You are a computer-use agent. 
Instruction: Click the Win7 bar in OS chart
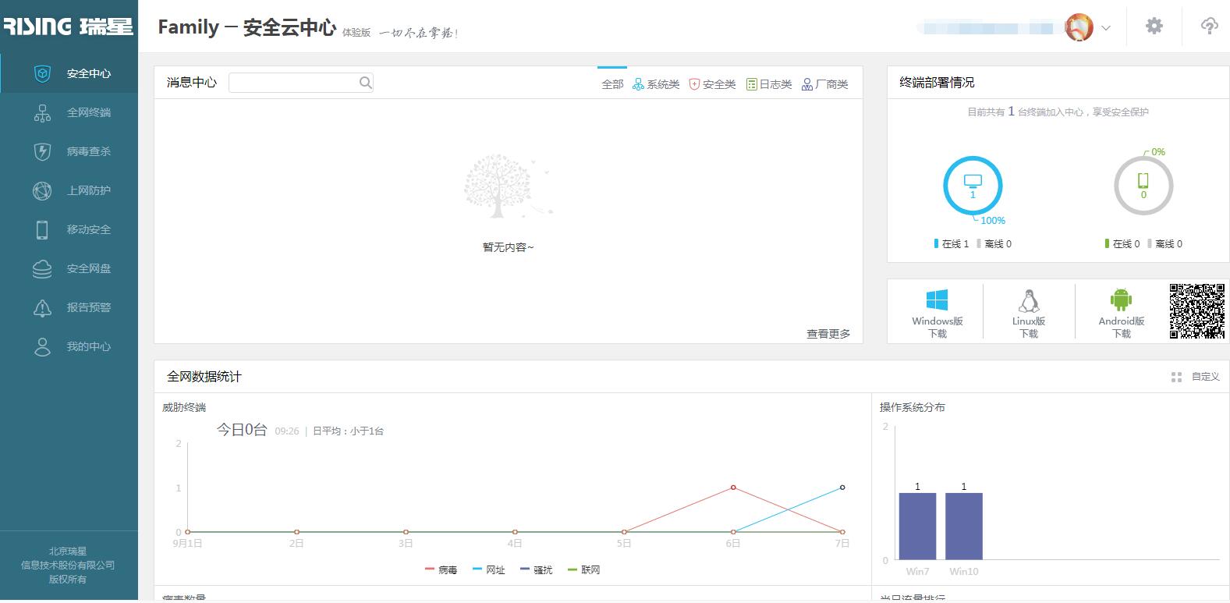(x=917, y=527)
